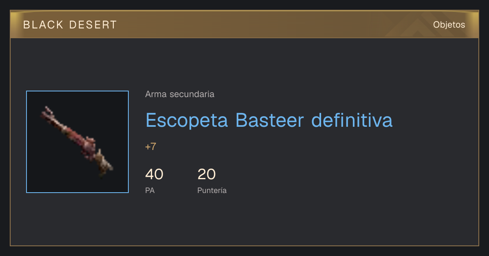The height and width of the screenshot is (256, 489).
Task: Select the Arma secundaria category label
Action: (x=180, y=94)
